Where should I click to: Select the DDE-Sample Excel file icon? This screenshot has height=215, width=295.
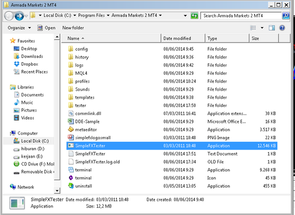click(x=70, y=121)
